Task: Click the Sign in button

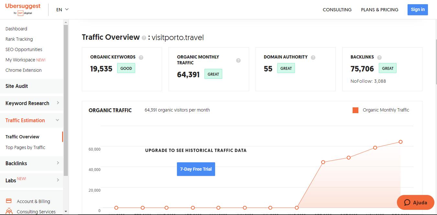Action: tap(418, 9)
